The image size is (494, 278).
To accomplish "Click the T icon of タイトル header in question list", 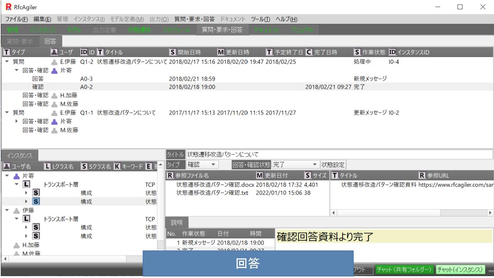I will click(x=100, y=52).
